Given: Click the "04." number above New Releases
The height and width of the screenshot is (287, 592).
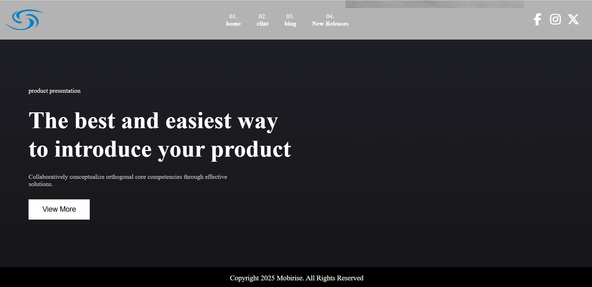Looking at the screenshot, I should [x=330, y=16].
